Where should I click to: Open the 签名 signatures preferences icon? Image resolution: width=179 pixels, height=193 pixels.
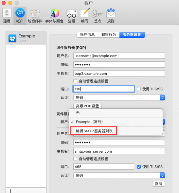[98, 16]
